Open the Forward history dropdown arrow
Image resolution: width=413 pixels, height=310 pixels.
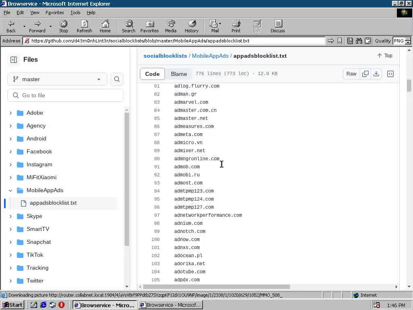pos(50,26)
